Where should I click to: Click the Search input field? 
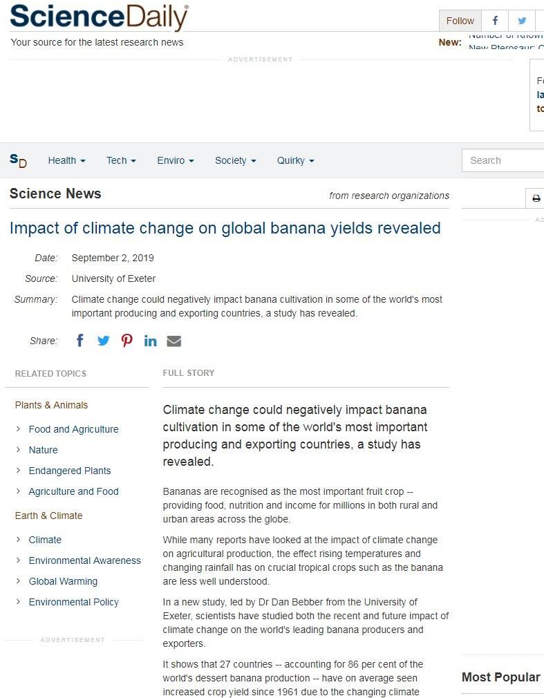tap(505, 160)
